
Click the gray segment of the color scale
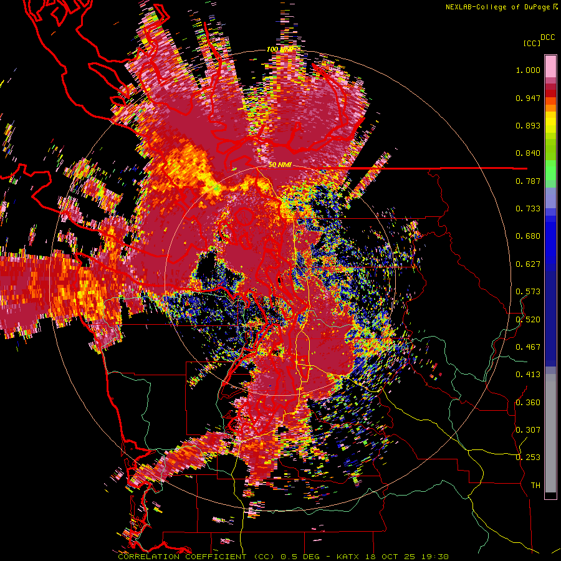click(x=550, y=433)
